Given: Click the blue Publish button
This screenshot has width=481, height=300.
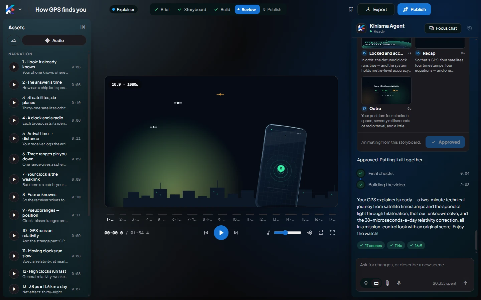Looking at the screenshot, I should [x=414, y=9].
